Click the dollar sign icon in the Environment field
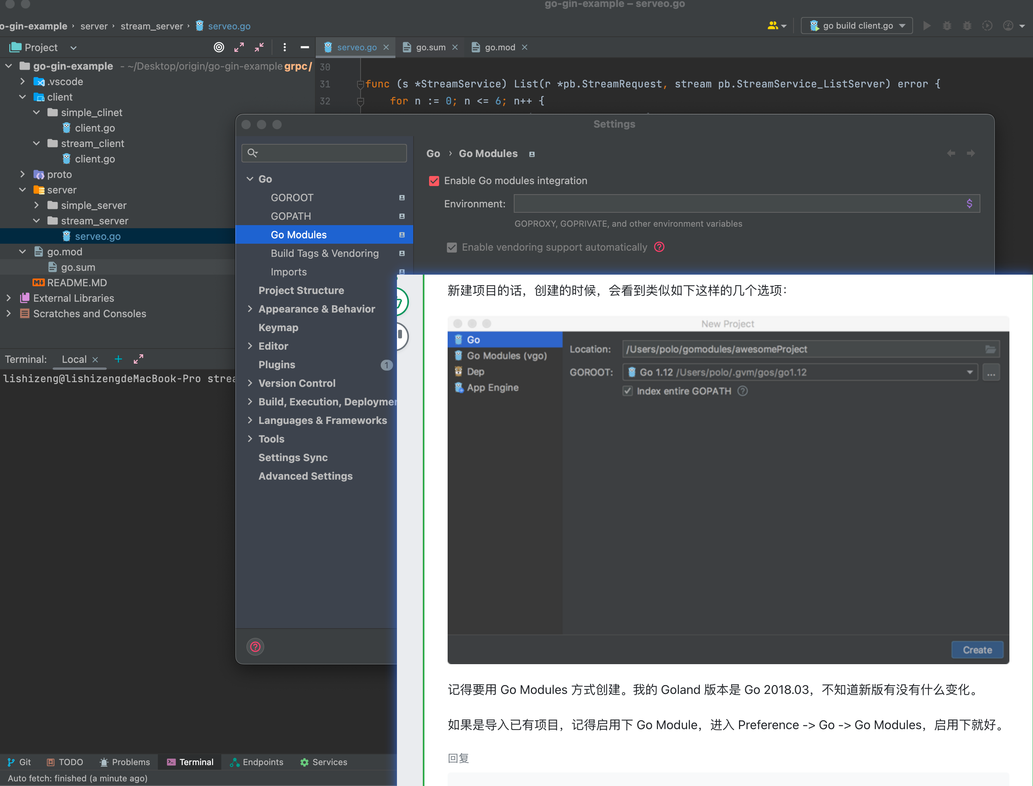This screenshot has height=786, width=1033. pos(970,203)
